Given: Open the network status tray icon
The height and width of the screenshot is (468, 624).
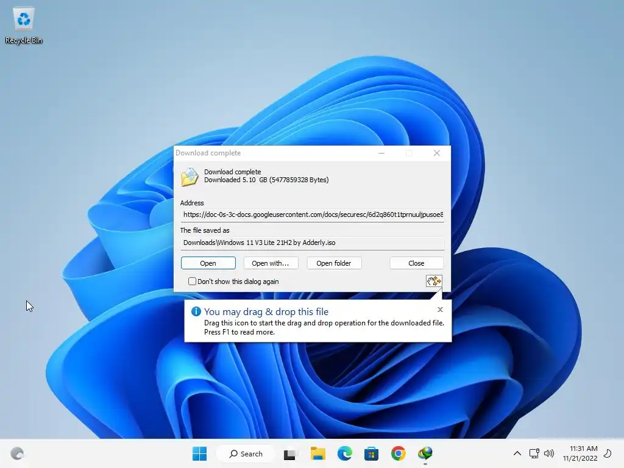Looking at the screenshot, I should (x=534, y=453).
